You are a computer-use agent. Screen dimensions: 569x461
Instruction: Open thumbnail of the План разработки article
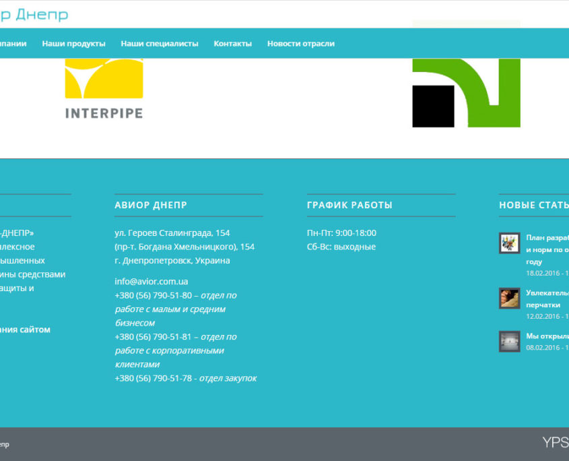[510, 243]
